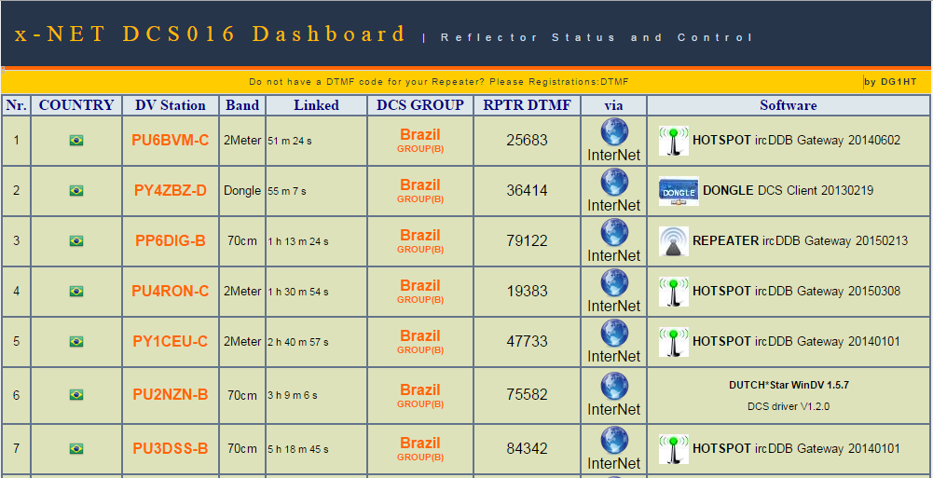Image resolution: width=933 pixels, height=478 pixels.
Task: Select DTMF code 84342
Action: 528,448
